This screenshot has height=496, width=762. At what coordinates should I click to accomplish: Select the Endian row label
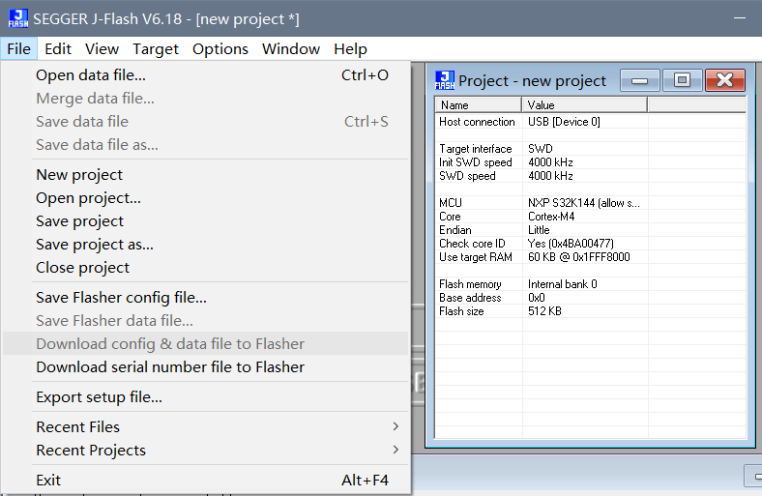pos(454,230)
